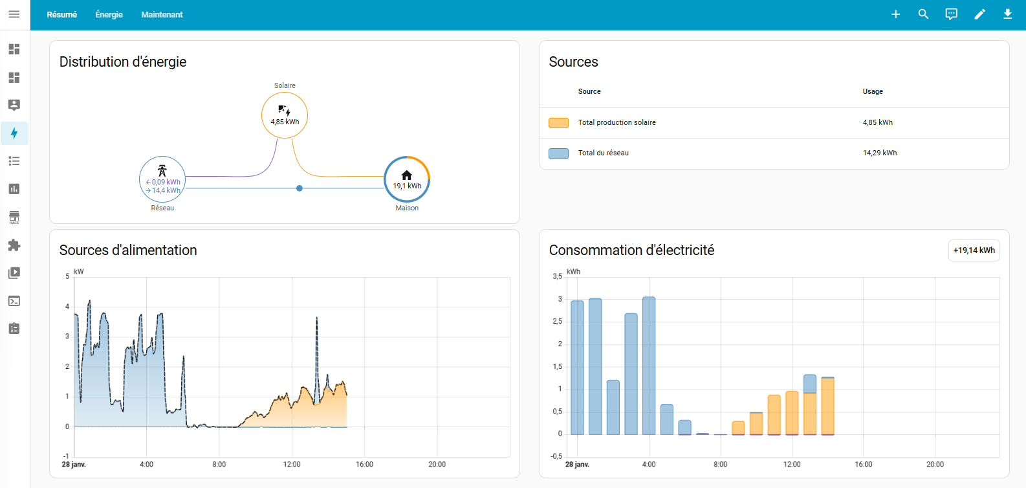The image size is (1026, 488).
Task: Click the download arrow icon
Action: coord(1007,14)
